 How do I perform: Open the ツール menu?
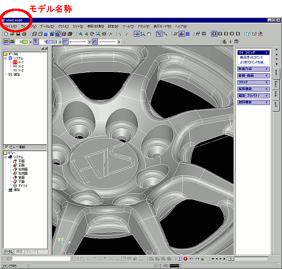tap(128, 26)
